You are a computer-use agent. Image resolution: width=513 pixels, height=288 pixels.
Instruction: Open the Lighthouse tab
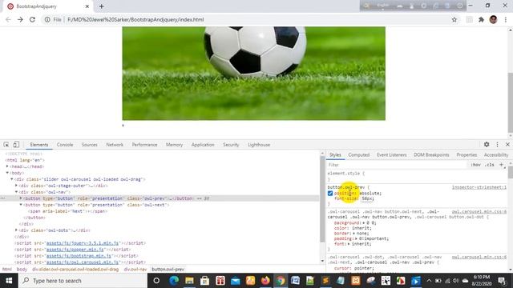259,145
